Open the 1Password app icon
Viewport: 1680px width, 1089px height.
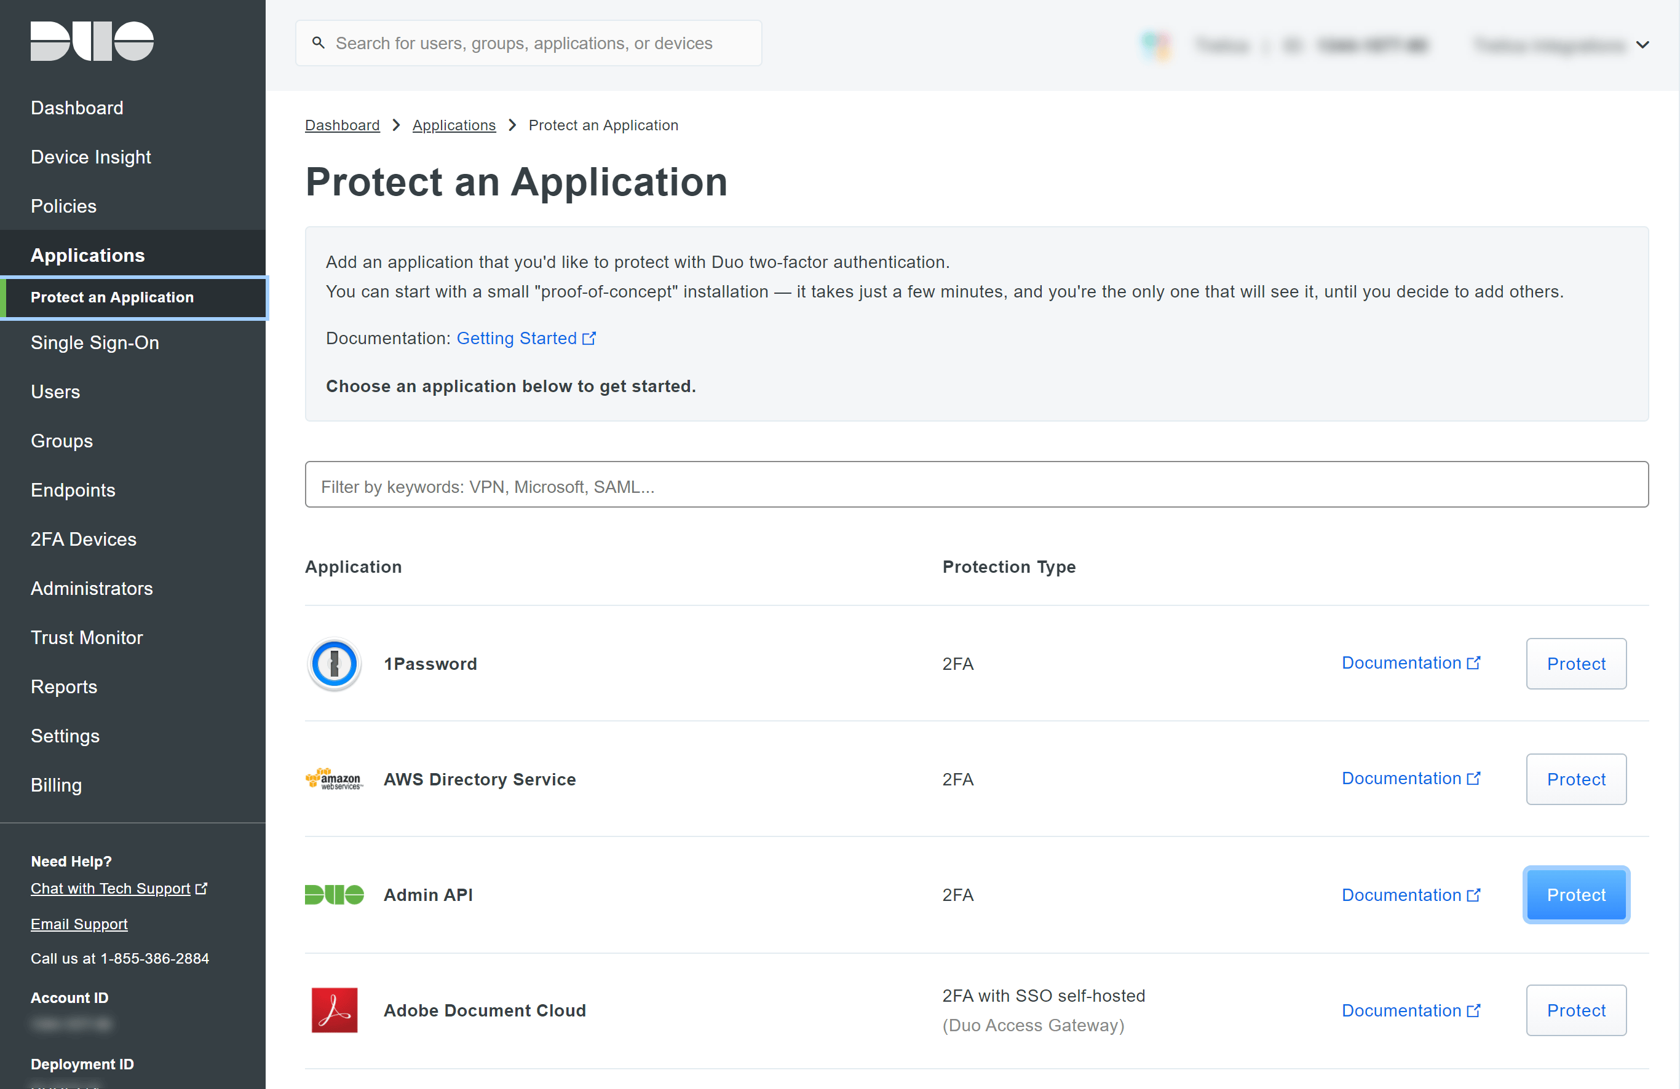[x=335, y=664]
